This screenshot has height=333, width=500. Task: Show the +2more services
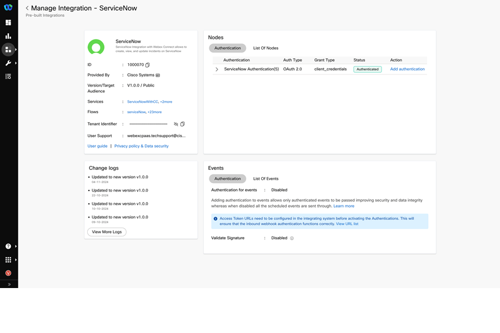166,102
